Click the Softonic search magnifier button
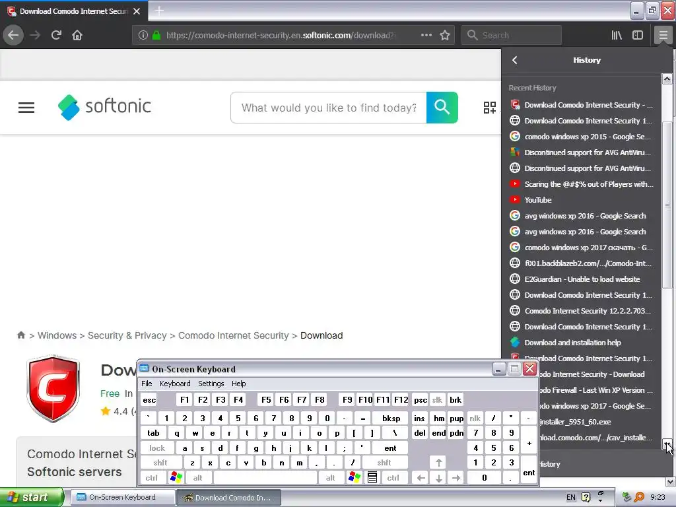The height and width of the screenshot is (507, 676). pos(442,108)
